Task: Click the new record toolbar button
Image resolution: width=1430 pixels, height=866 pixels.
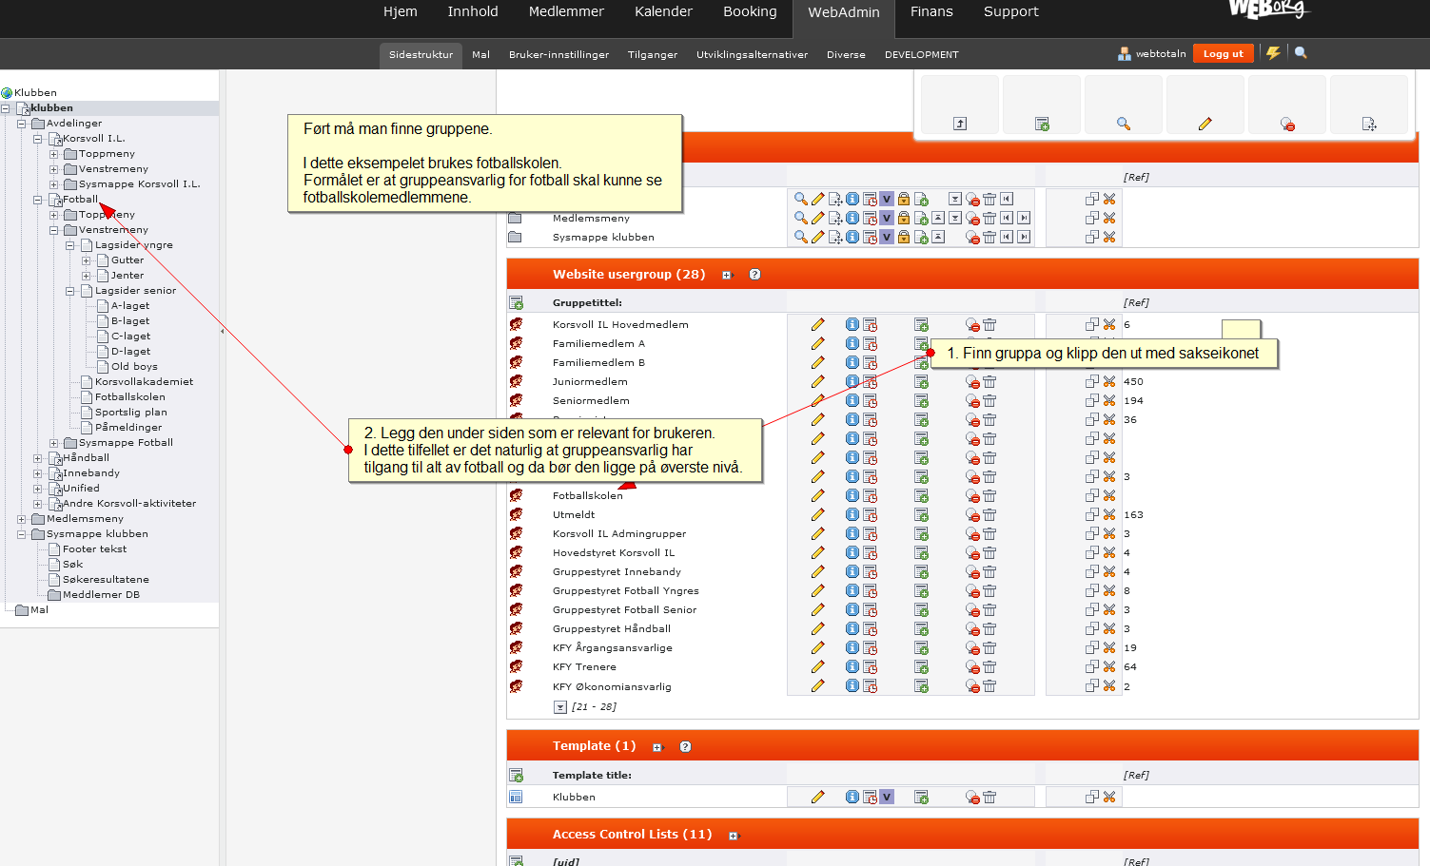Action: coord(1042,124)
